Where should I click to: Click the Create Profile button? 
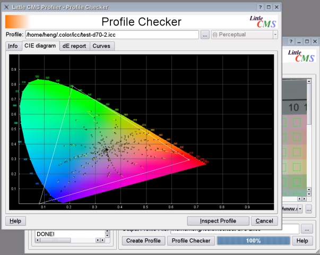pyautogui.click(x=143, y=241)
